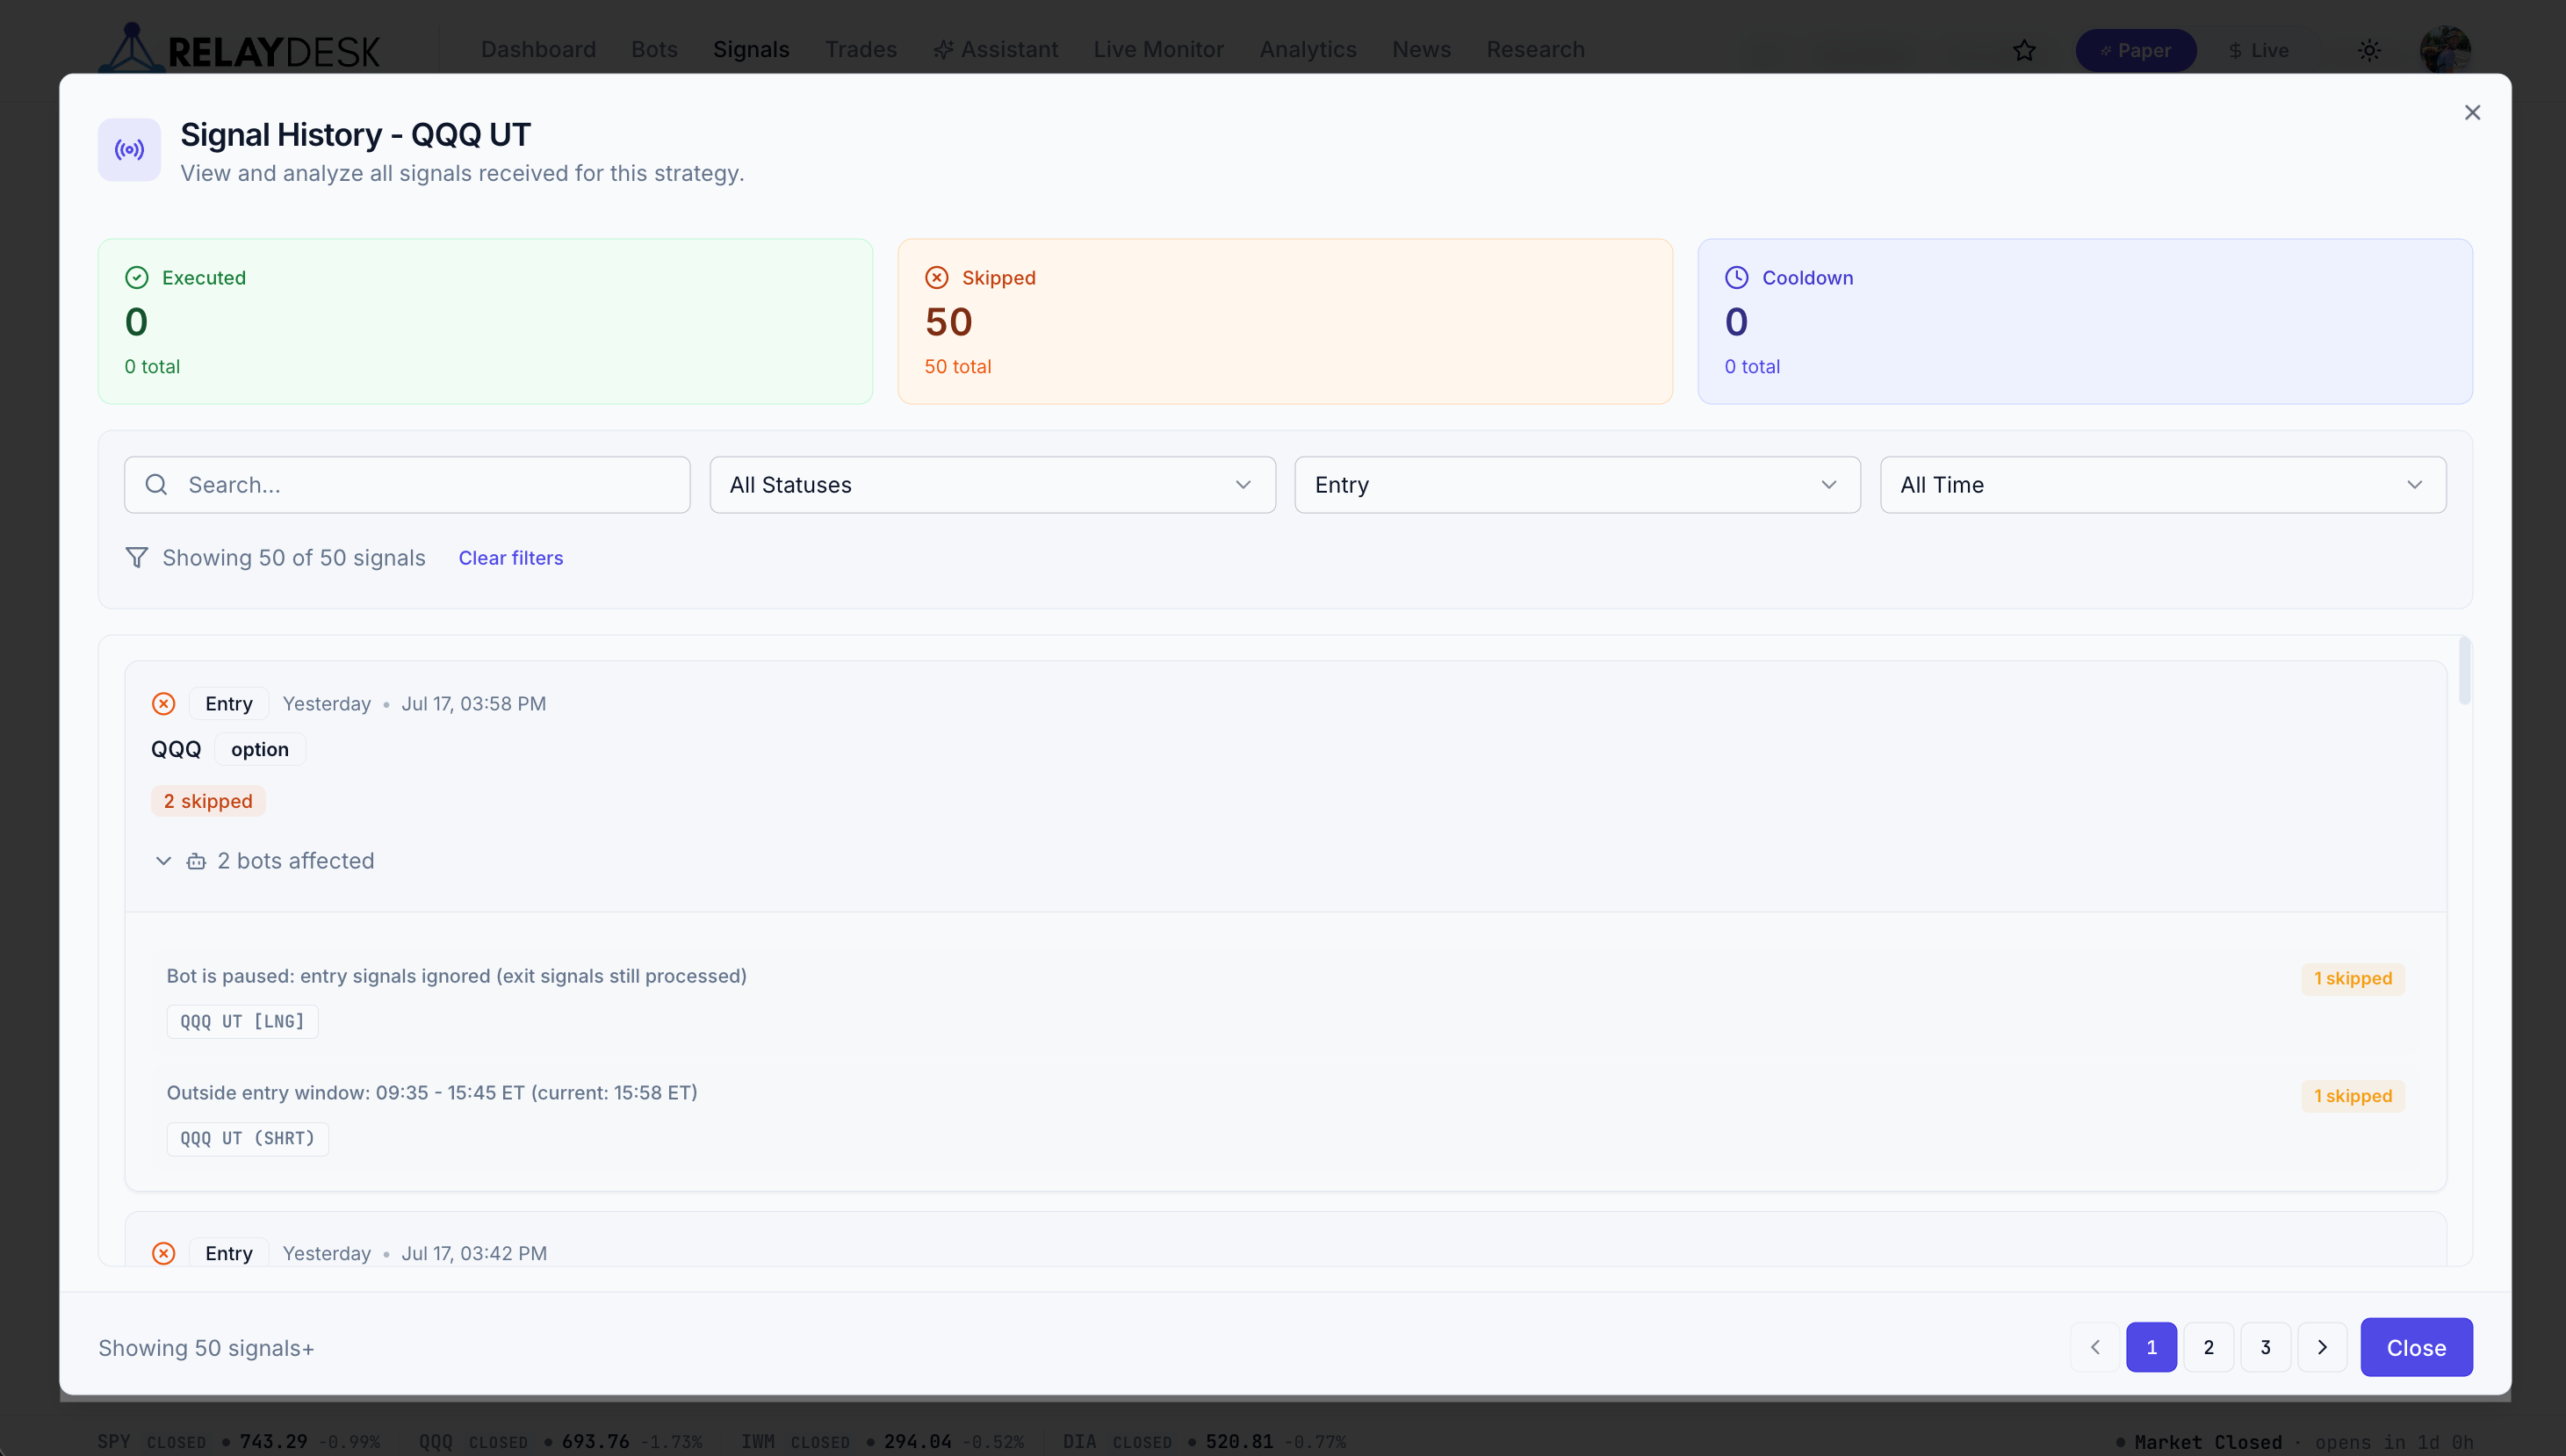
Task: Click the Executed checkmark icon
Action: 137,277
